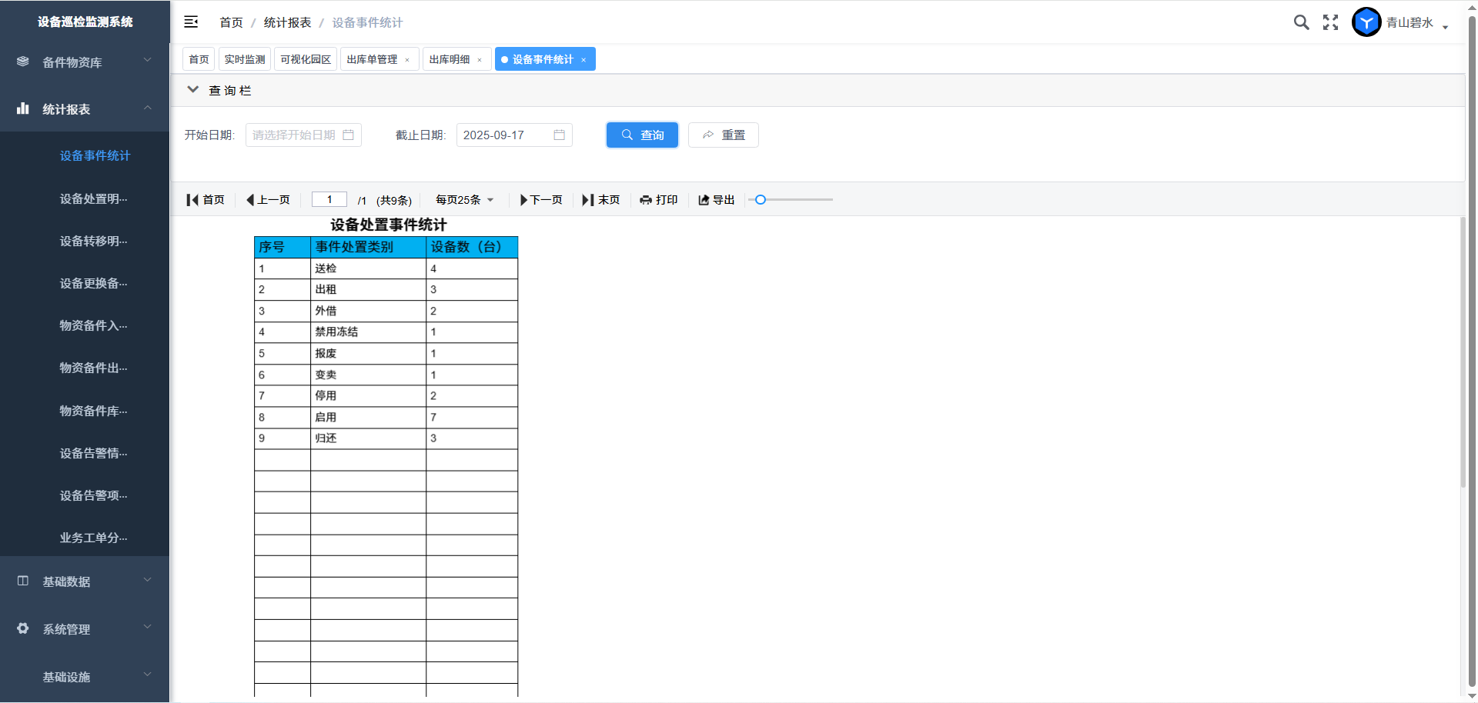Image resolution: width=1478 pixels, height=703 pixels.
Task: Export the report
Action: point(717,200)
